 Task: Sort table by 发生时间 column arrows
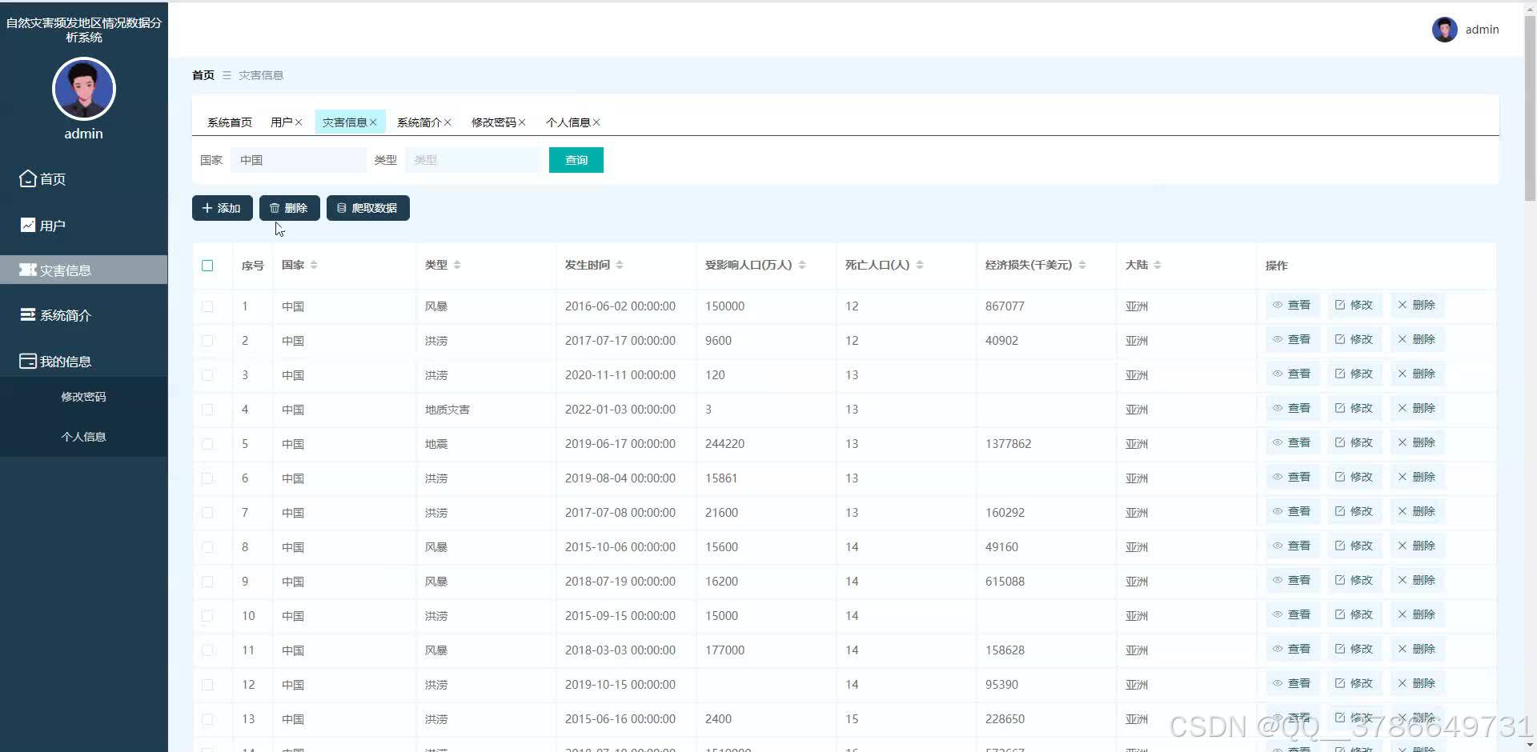pos(620,265)
